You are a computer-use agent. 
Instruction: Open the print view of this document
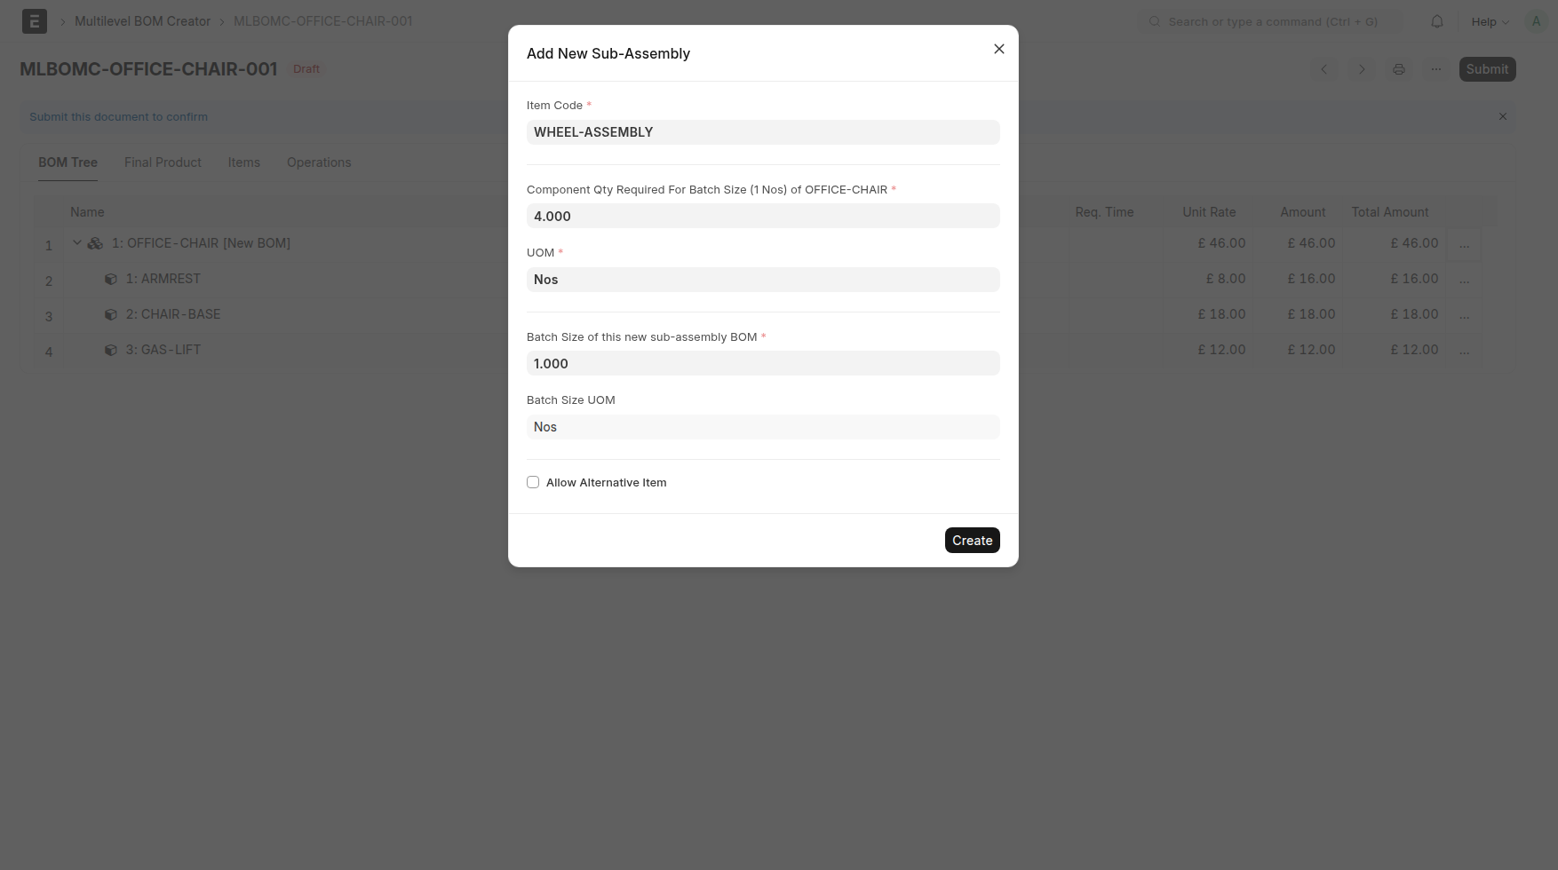point(1398,68)
